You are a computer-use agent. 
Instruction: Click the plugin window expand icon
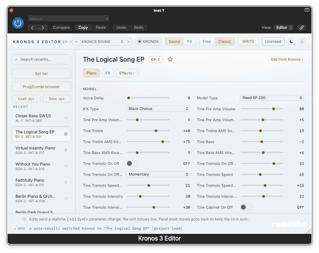(x=307, y=10)
